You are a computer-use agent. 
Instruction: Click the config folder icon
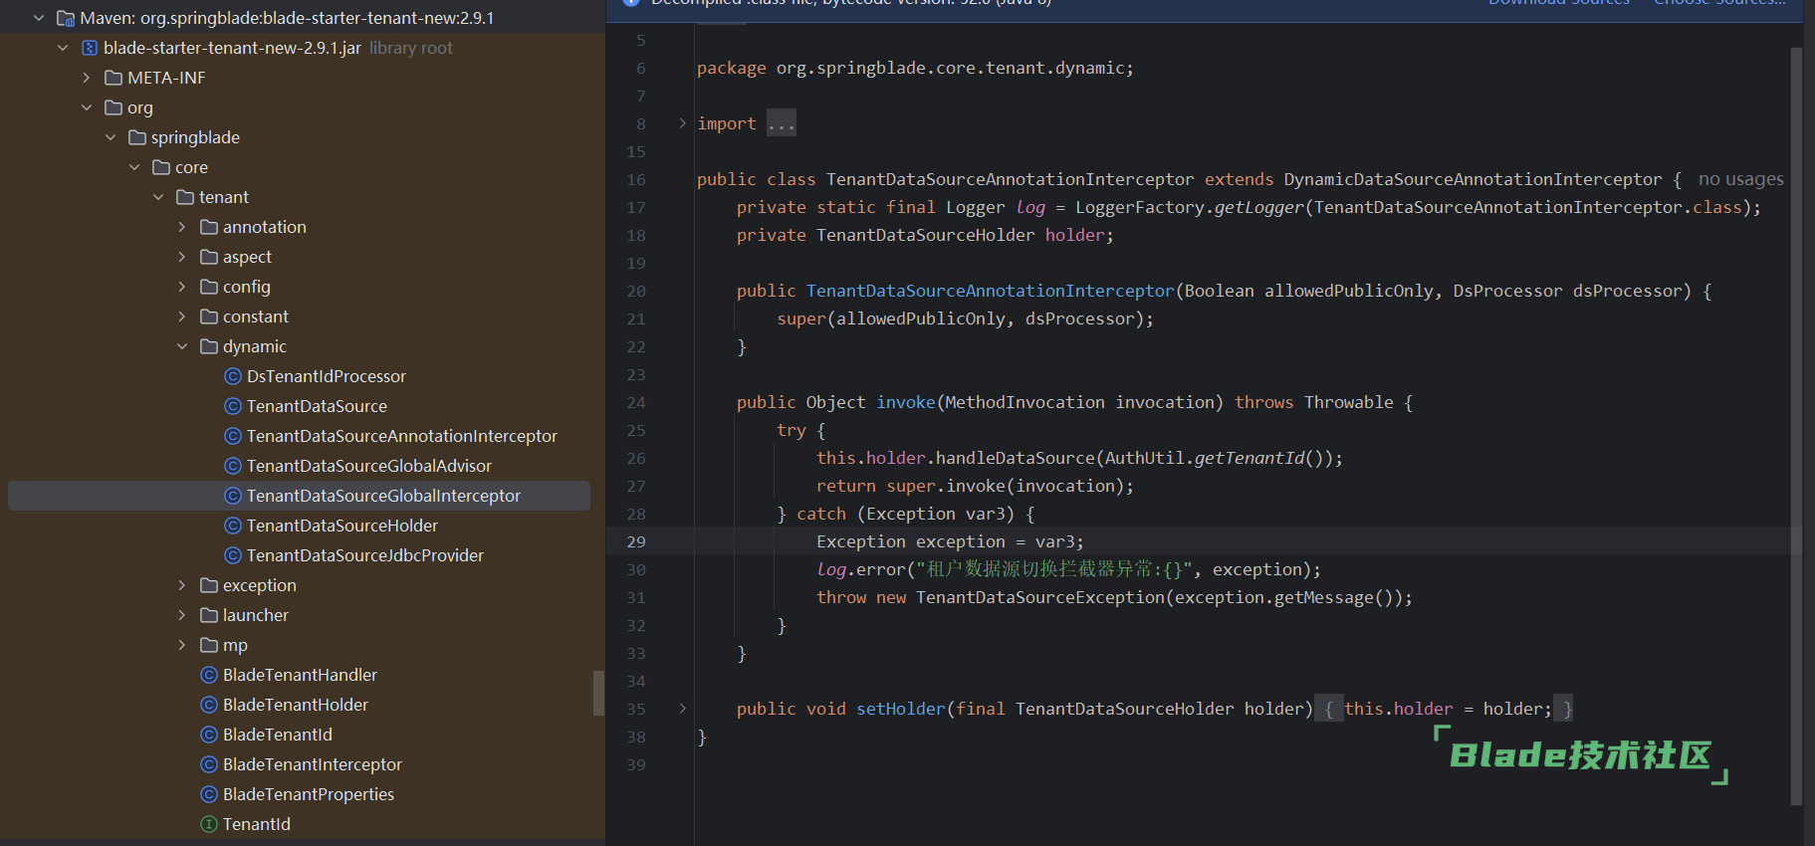point(209,287)
